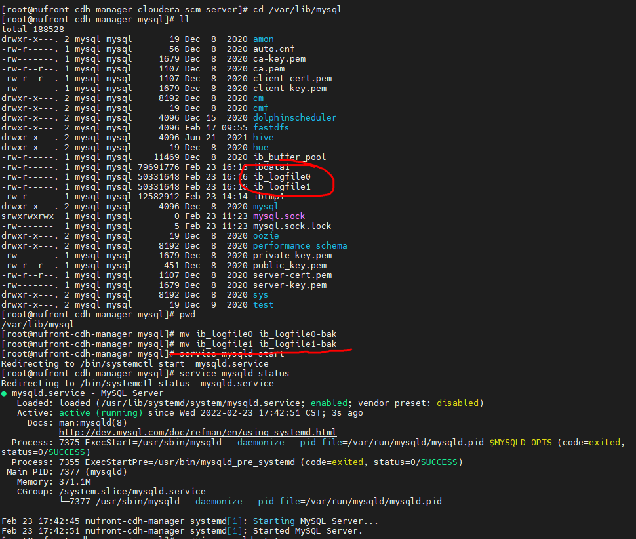Select the 'mysql.sock.lock' file name
Viewport: 636px width, 539px height.
[292, 226]
